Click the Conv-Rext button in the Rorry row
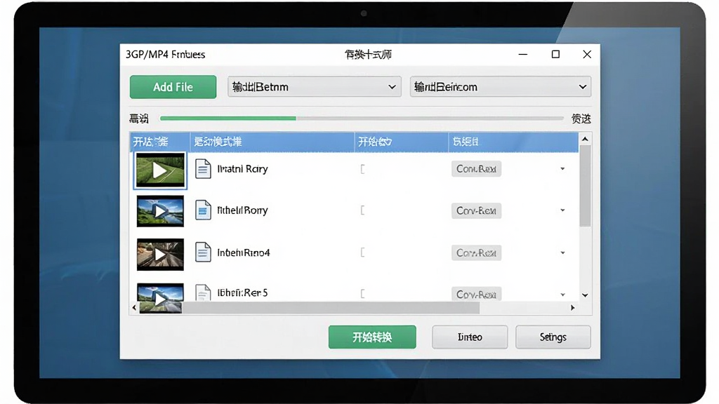Image resolution: width=719 pixels, height=404 pixels. [x=476, y=210]
